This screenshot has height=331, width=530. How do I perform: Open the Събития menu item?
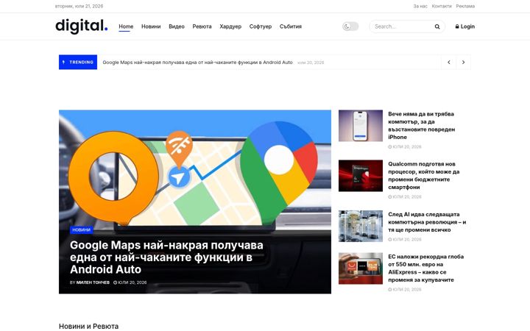(x=291, y=26)
